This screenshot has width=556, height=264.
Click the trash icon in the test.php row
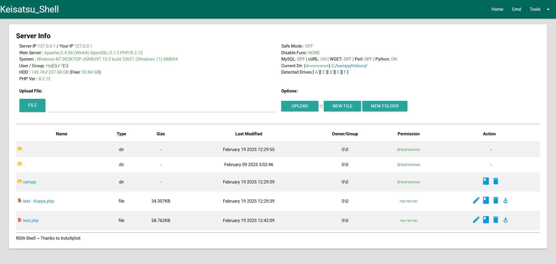[x=495, y=220]
